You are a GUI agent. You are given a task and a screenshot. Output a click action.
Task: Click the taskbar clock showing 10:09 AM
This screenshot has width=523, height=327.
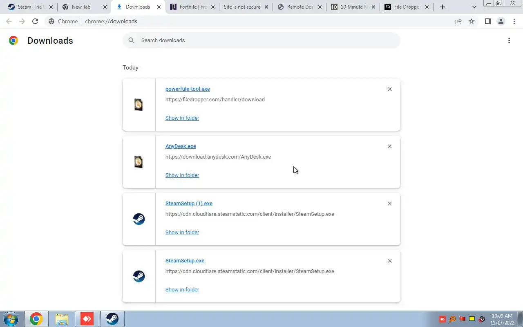point(502,319)
